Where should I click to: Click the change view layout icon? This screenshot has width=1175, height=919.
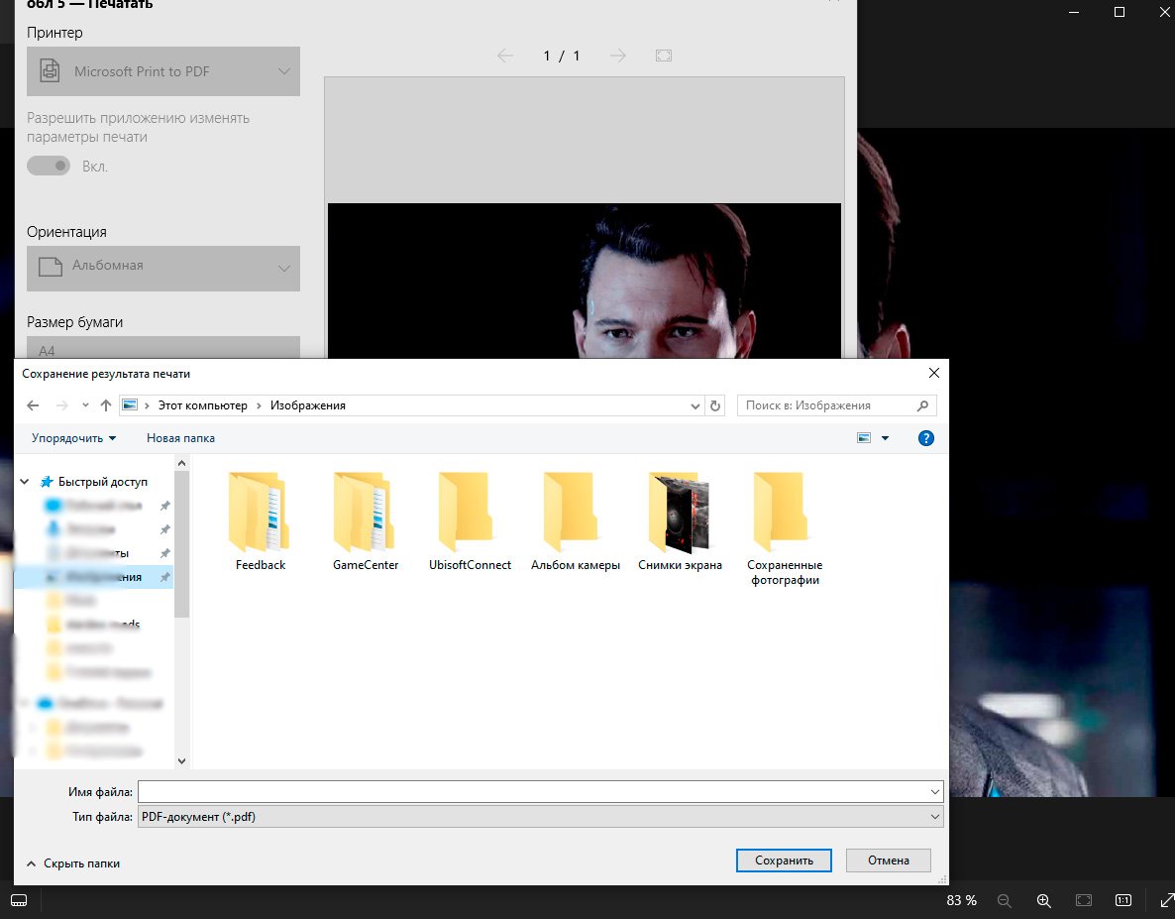(864, 438)
